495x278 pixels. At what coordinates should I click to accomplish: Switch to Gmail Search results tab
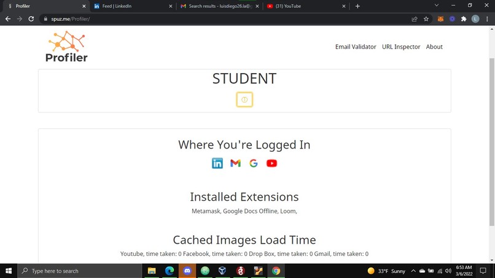point(219,6)
